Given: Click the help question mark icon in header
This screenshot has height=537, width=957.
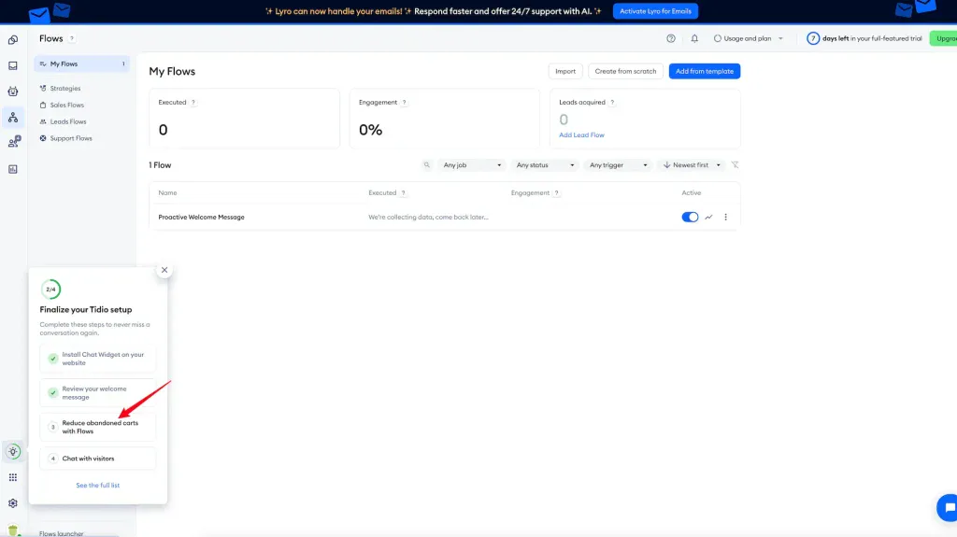Looking at the screenshot, I should pos(671,38).
